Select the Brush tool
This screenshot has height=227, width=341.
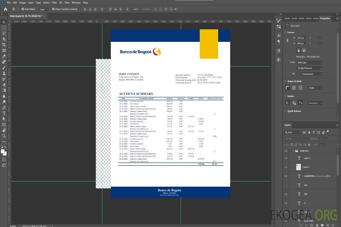[x=4, y=67]
